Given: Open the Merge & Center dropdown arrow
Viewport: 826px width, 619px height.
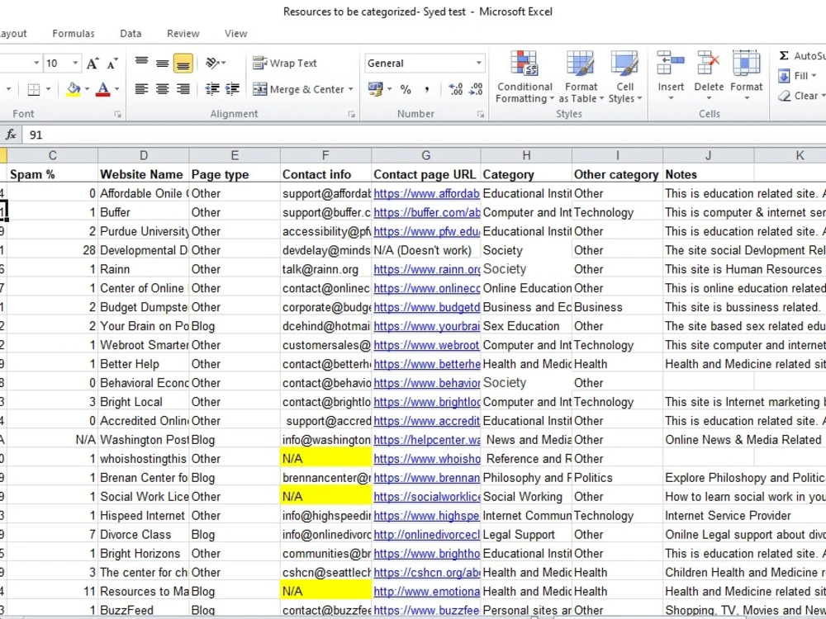Looking at the screenshot, I should click(x=350, y=89).
